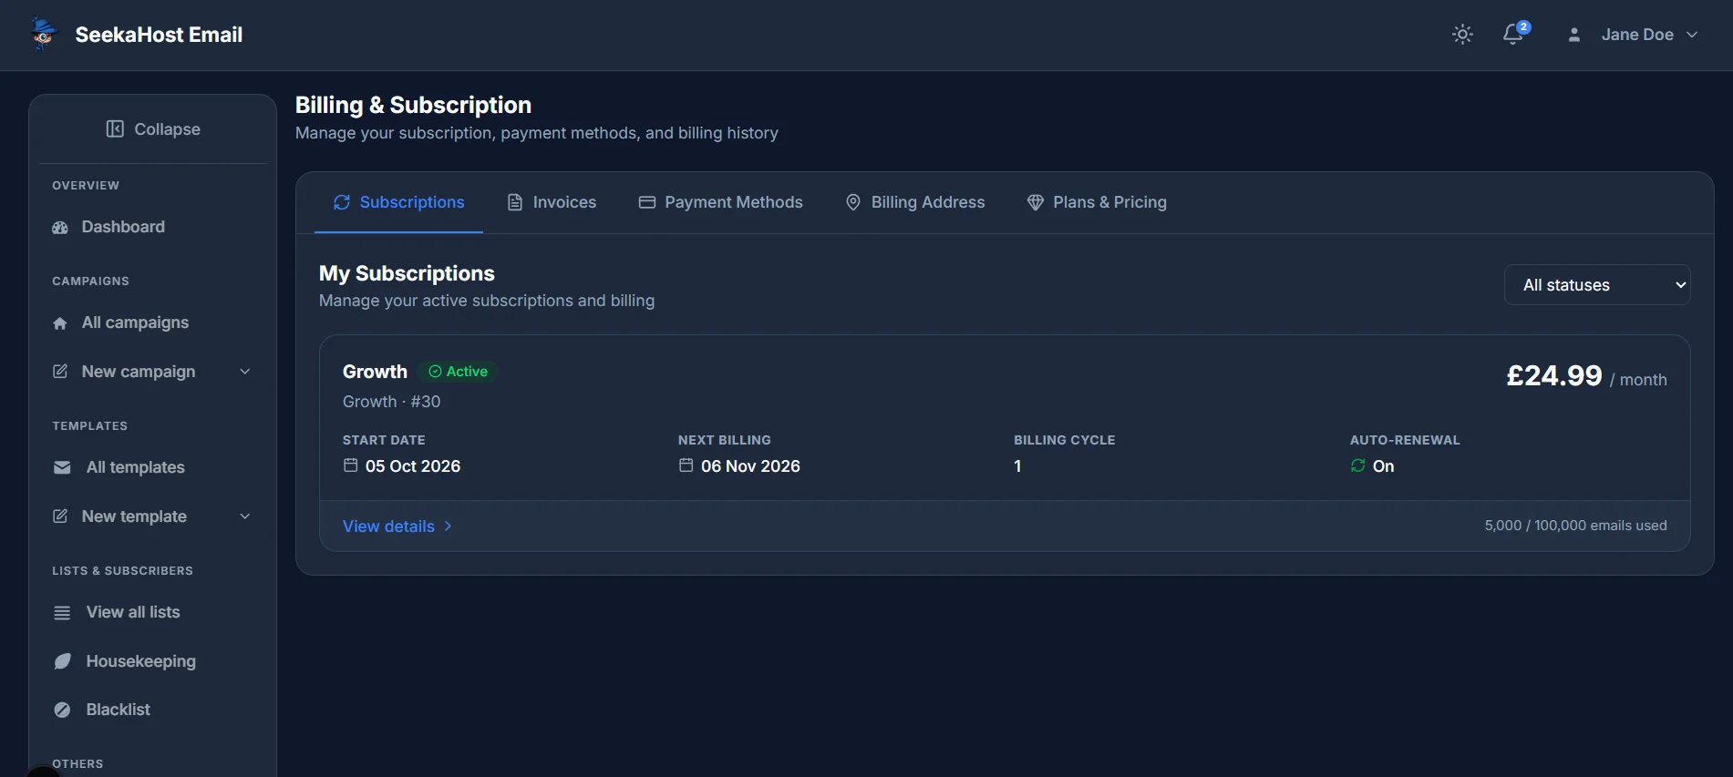Viewport: 1733px width, 777px height.
Task: Click the 06 Nov 2026 billing date
Action: click(750, 466)
